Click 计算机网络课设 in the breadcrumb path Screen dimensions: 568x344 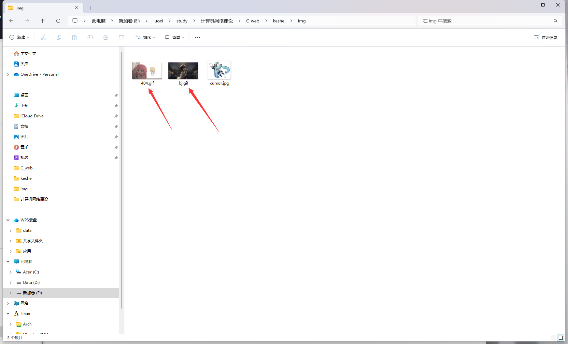pos(217,21)
